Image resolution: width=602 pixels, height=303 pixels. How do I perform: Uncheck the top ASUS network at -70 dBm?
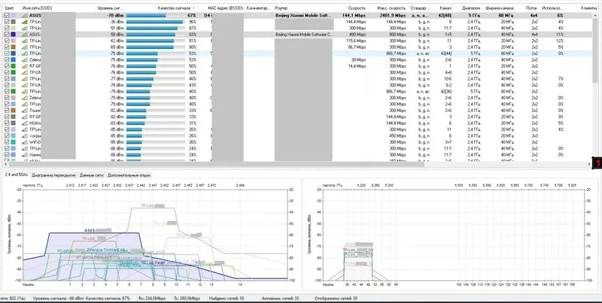pyautogui.click(x=7, y=15)
